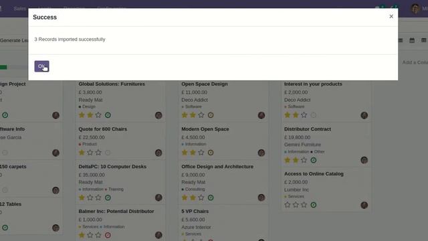
Task: Confirm the Success dialog with Ok
Action: click(x=41, y=66)
